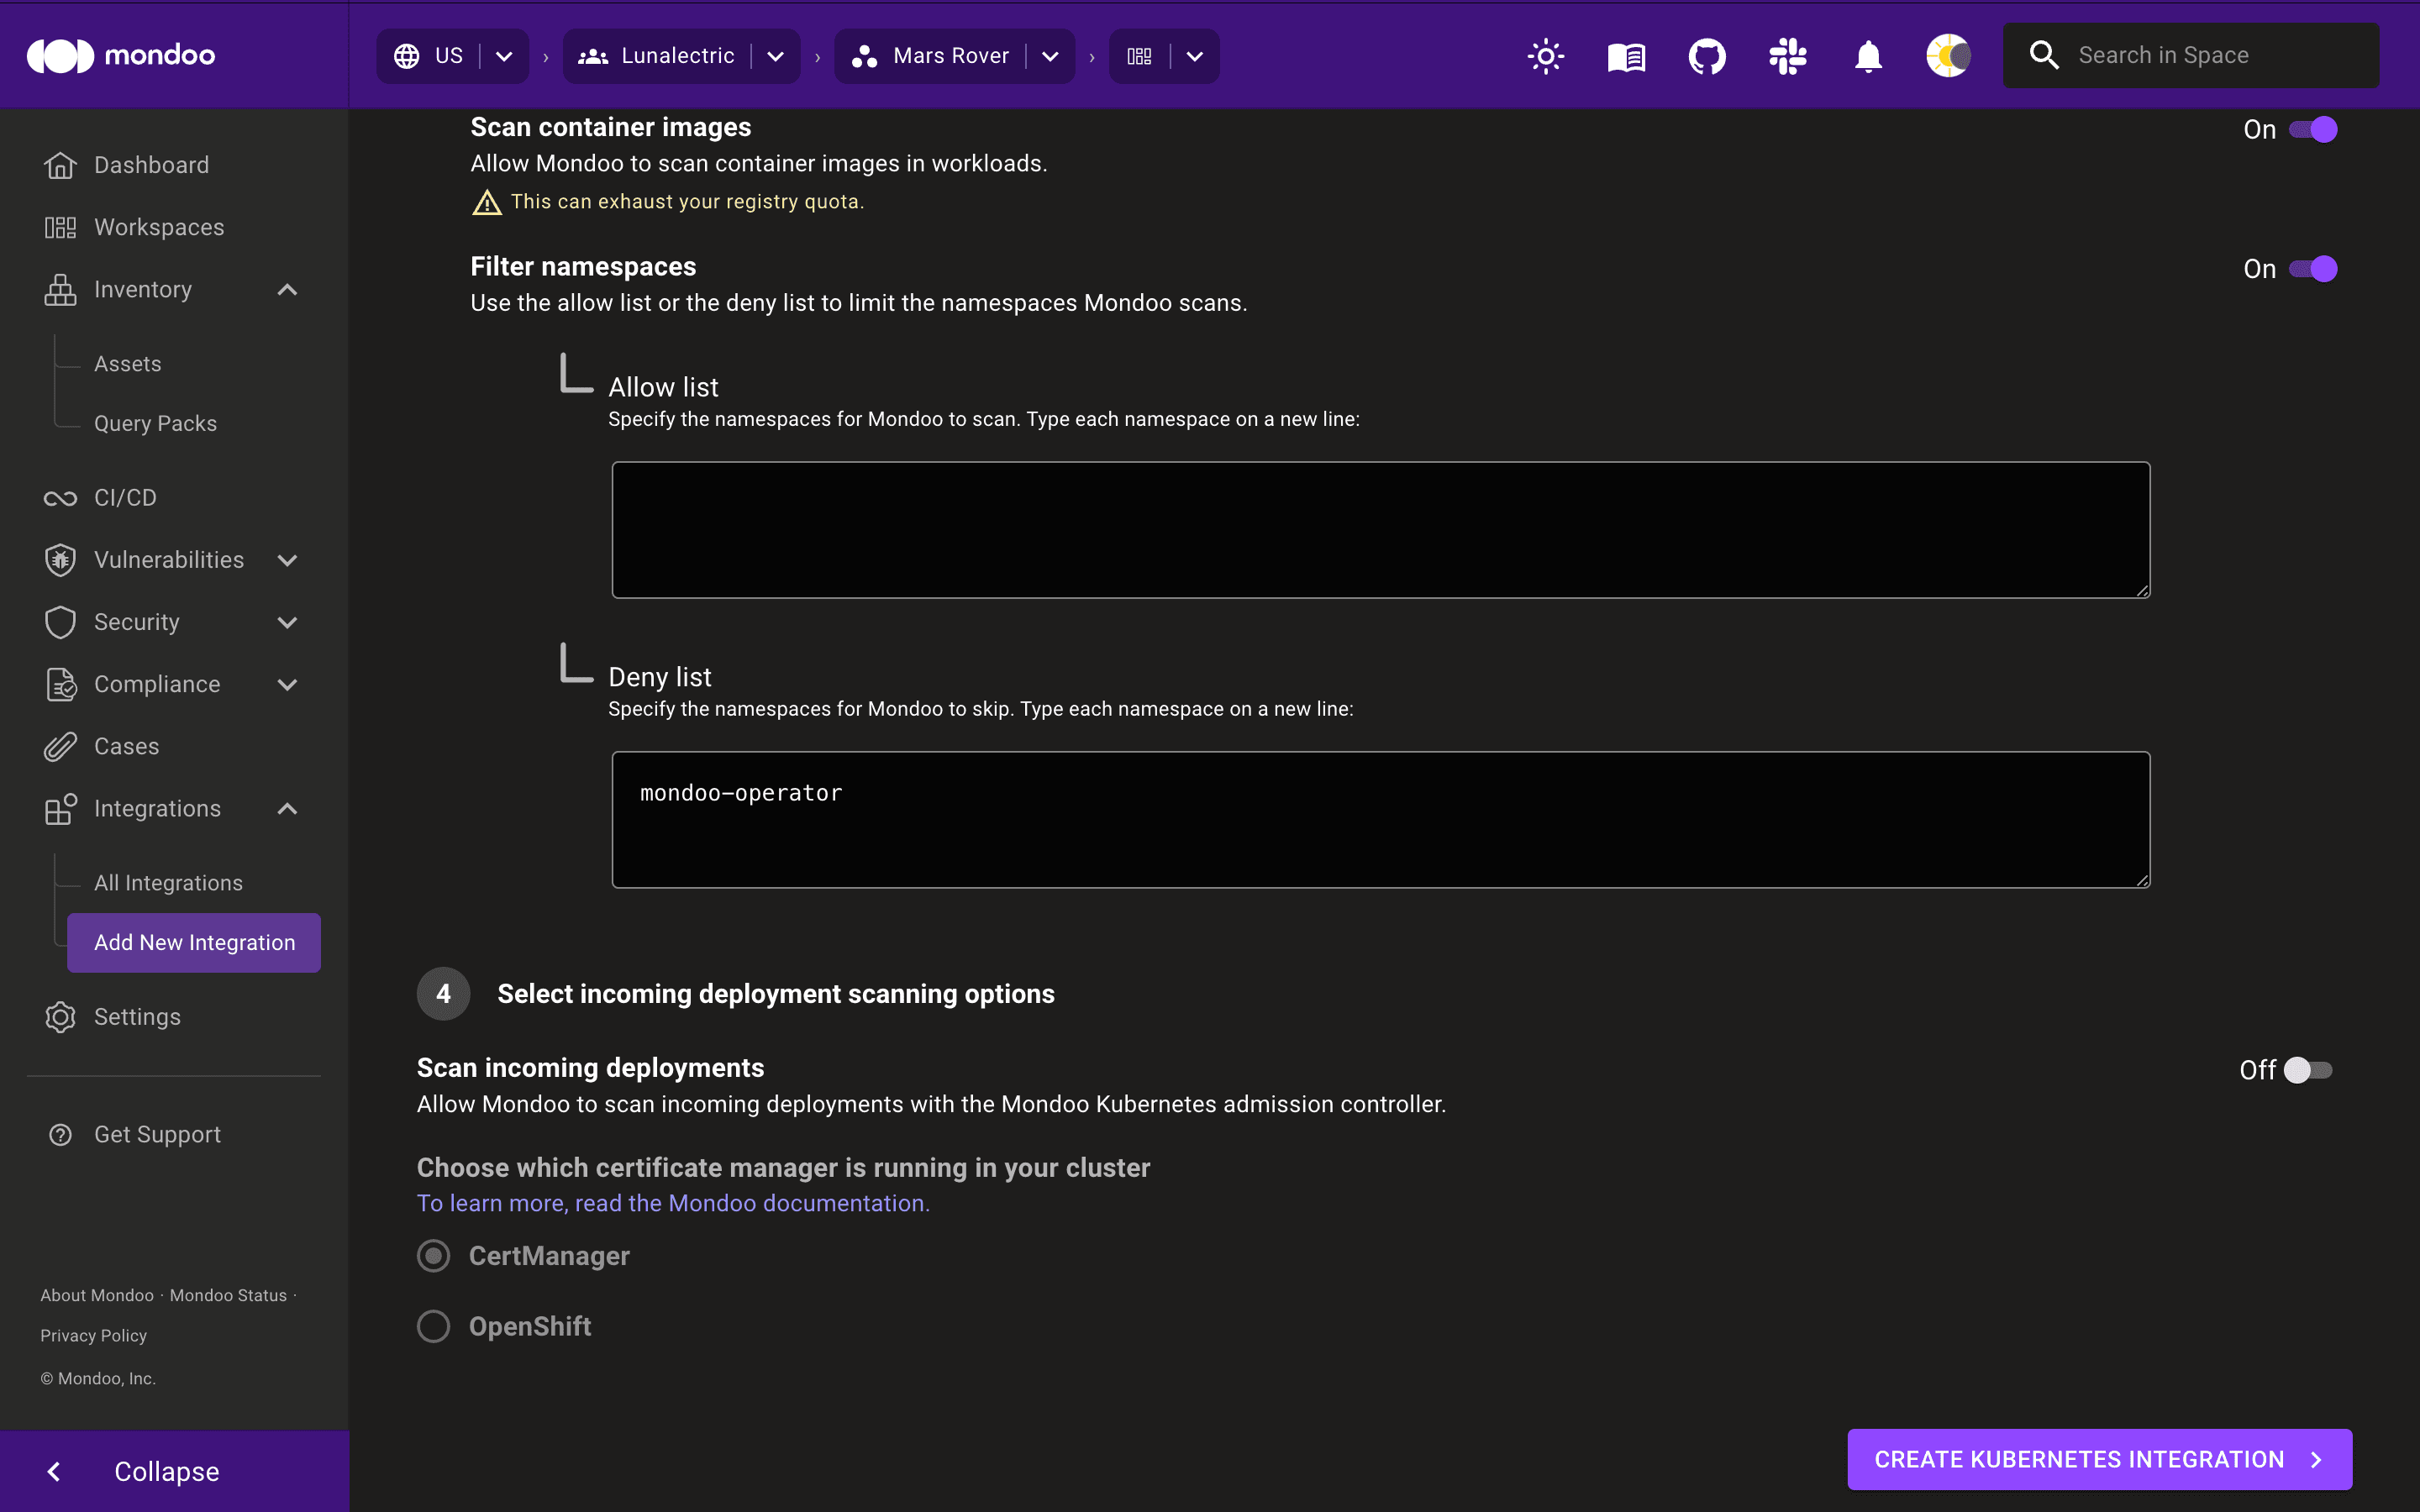Select the OpenShift radio option

pos(433,1326)
